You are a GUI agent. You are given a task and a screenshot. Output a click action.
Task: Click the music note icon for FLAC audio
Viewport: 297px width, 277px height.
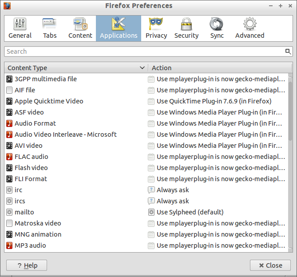click(9, 157)
